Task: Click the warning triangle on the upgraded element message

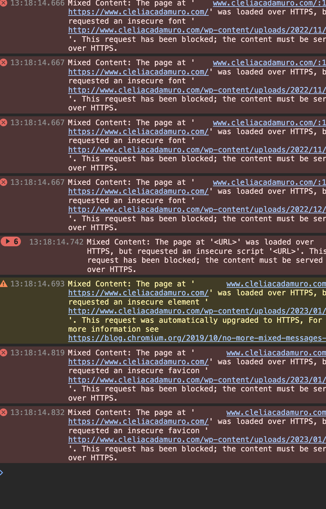Action: [4, 284]
